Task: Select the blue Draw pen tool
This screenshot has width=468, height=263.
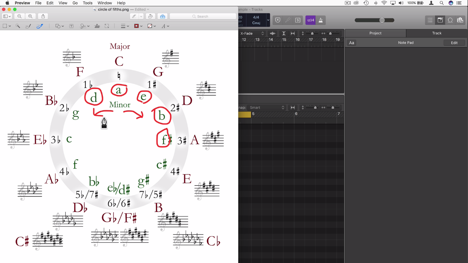Action: pos(40,26)
